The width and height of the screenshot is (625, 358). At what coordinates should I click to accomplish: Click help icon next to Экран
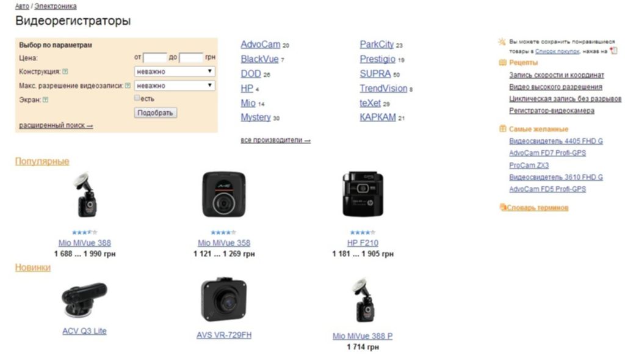(x=45, y=100)
